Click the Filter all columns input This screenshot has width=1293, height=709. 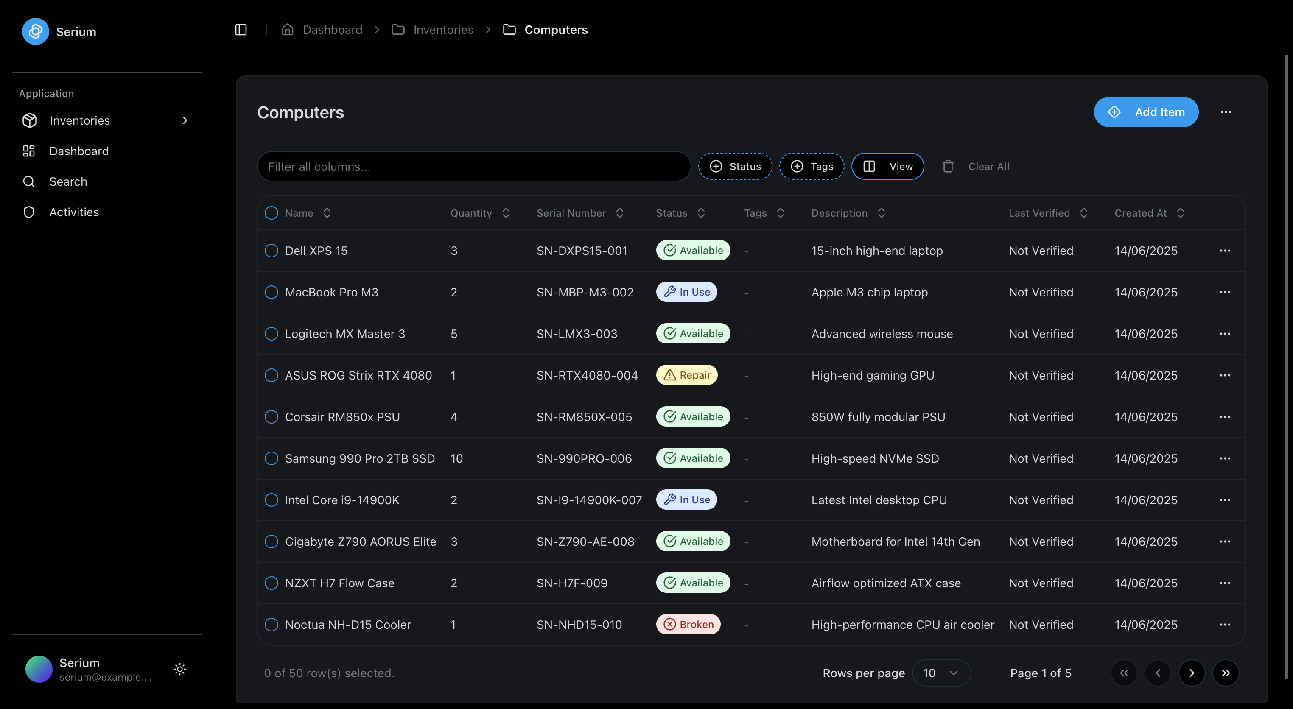point(473,167)
